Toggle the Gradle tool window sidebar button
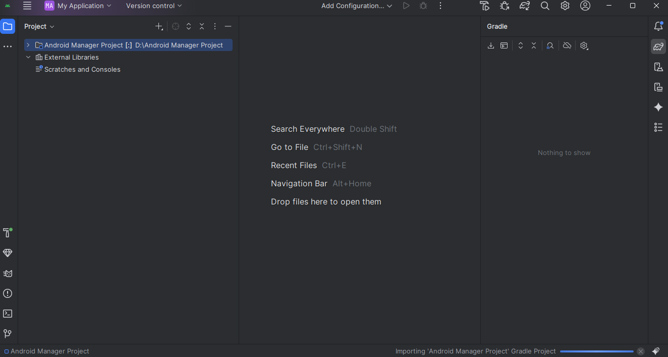The image size is (668, 357). (x=658, y=46)
